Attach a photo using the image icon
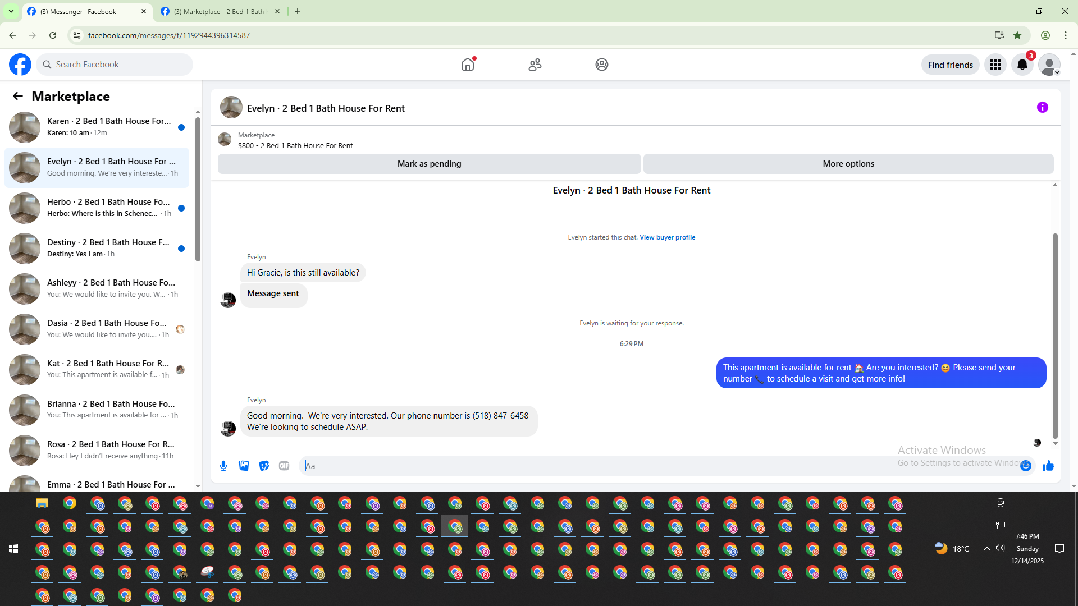 pyautogui.click(x=244, y=466)
